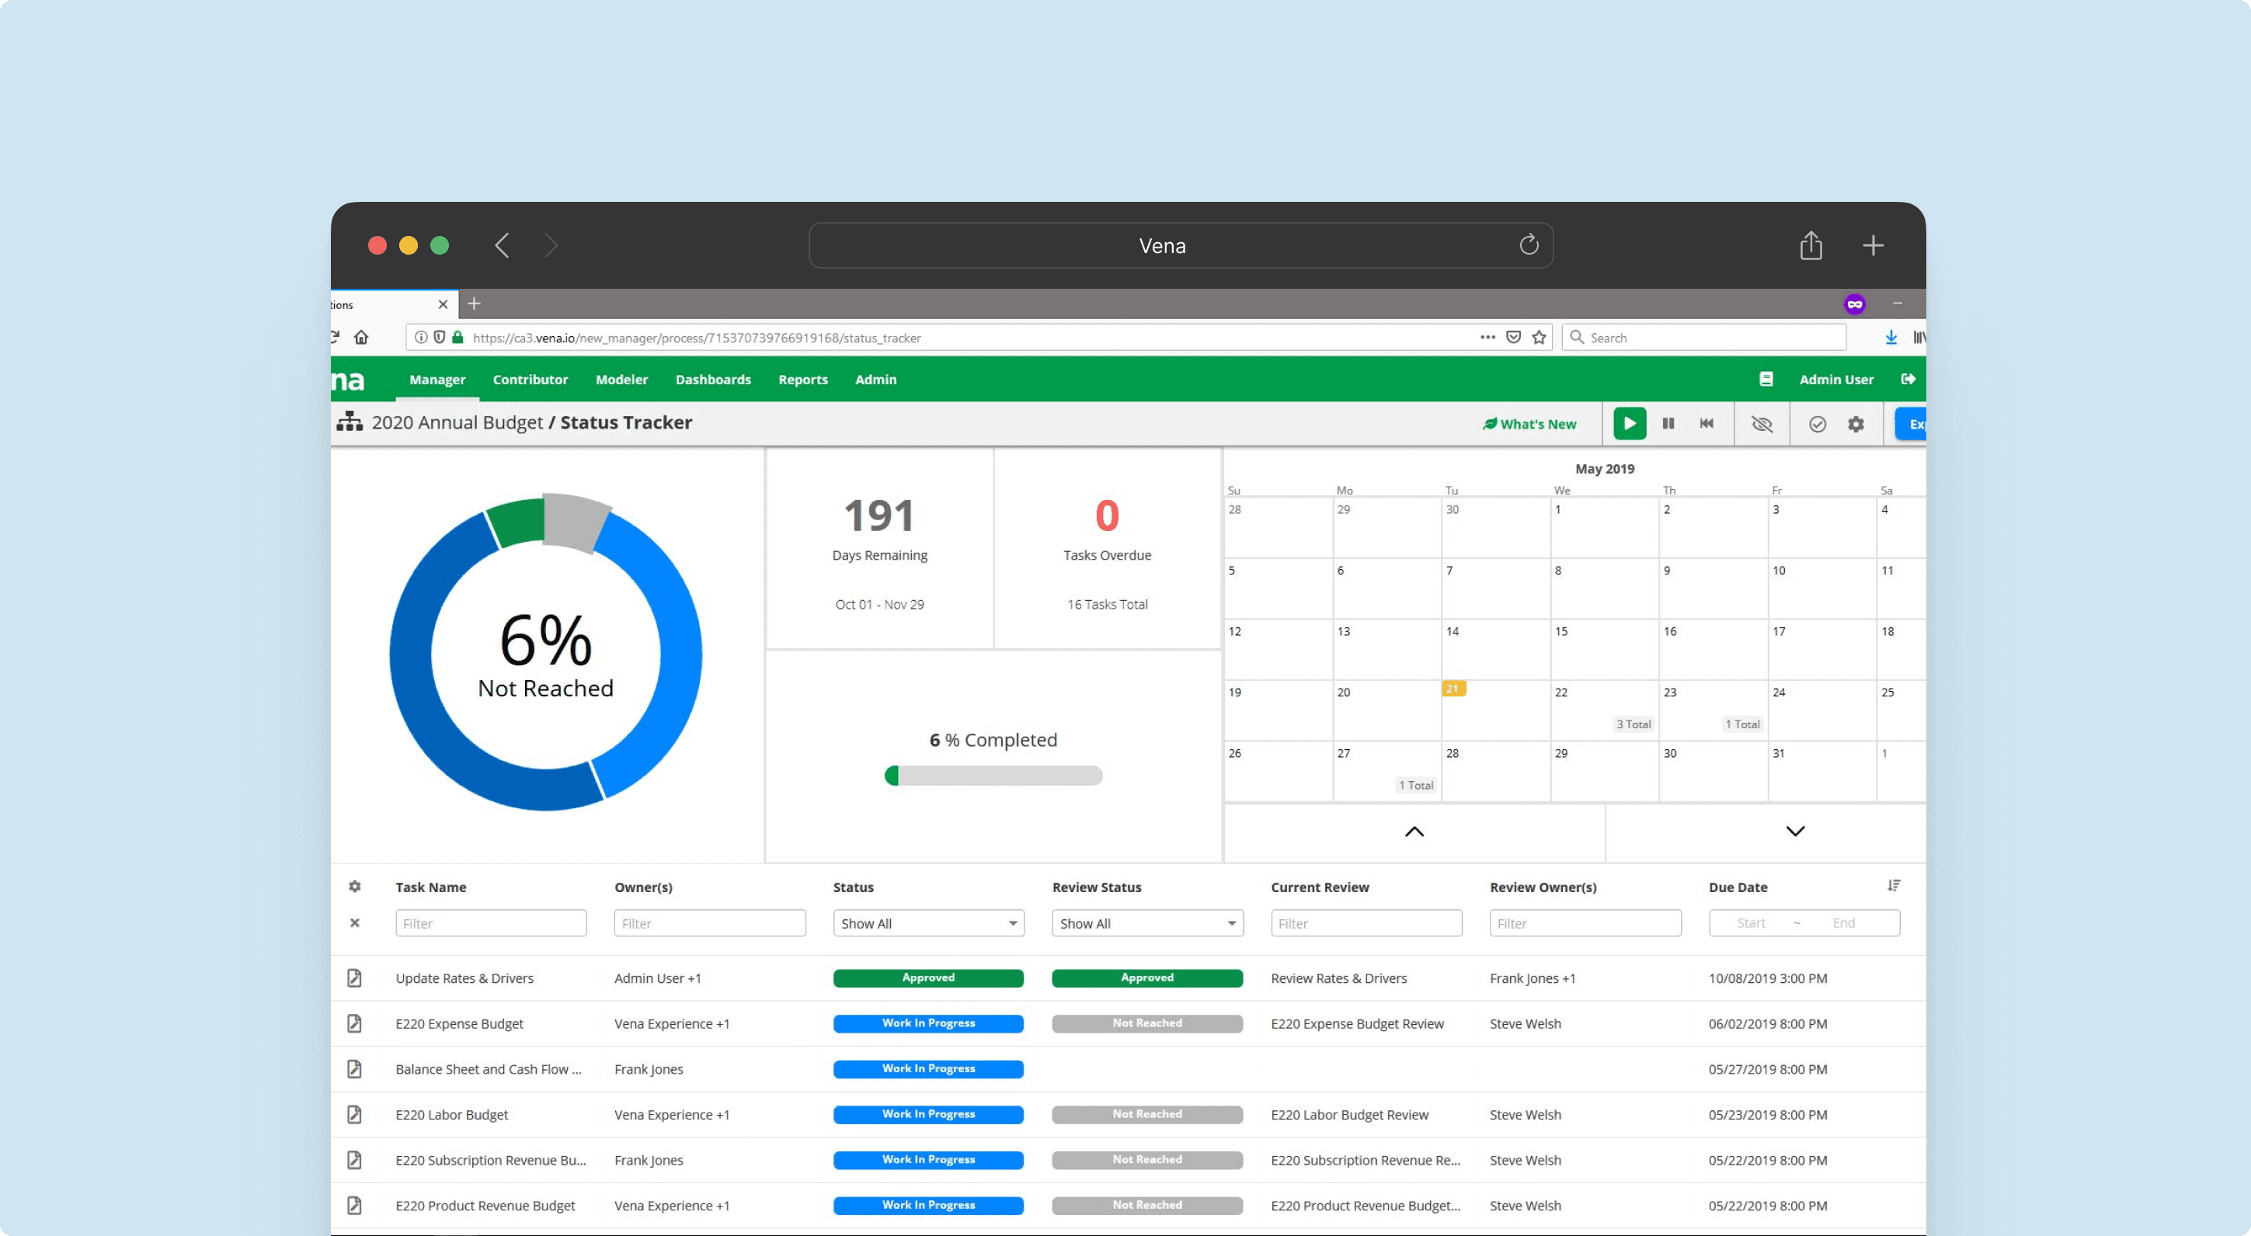The height and width of the screenshot is (1236, 2251).
Task: Go back with the browser back arrow
Action: coord(502,245)
